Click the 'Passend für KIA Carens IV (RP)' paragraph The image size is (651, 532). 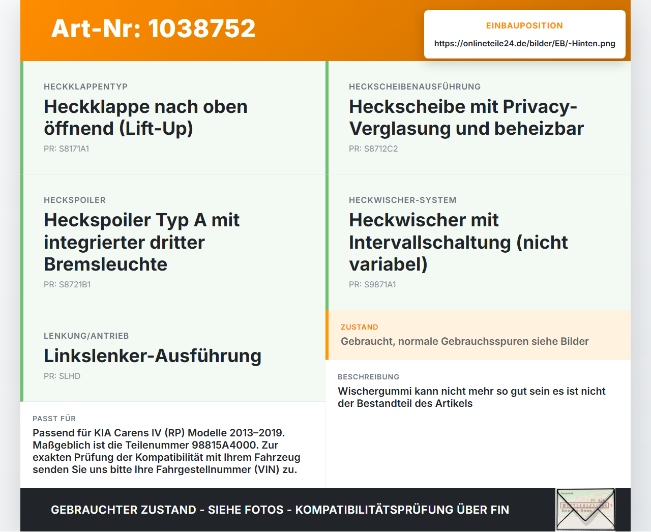(x=166, y=451)
